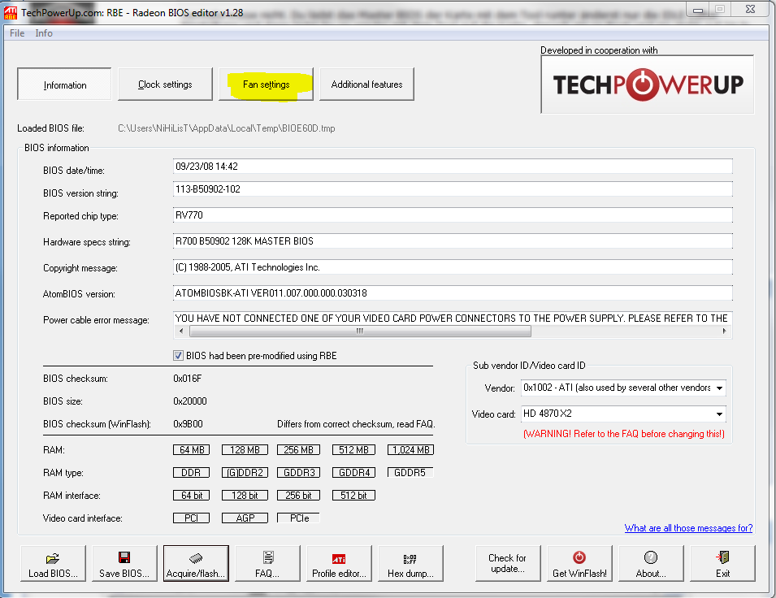Viewport: 776px width, 598px height.
Task: Click the (G)DDR2 RAM type indicator
Action: (x=245, y=473)
